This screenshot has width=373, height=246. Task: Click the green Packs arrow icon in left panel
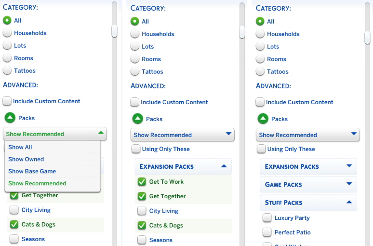(10, 118)
